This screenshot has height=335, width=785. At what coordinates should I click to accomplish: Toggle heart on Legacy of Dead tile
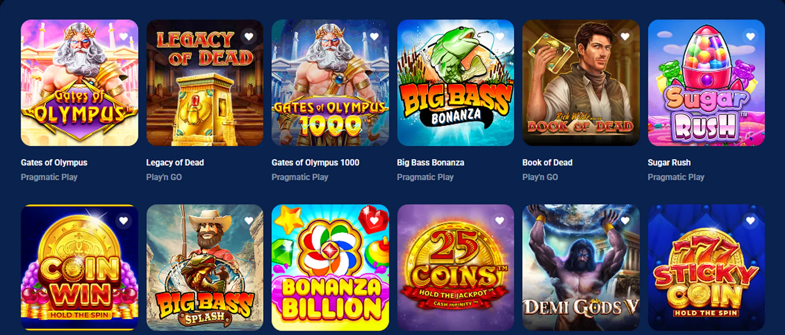(249, 37)
